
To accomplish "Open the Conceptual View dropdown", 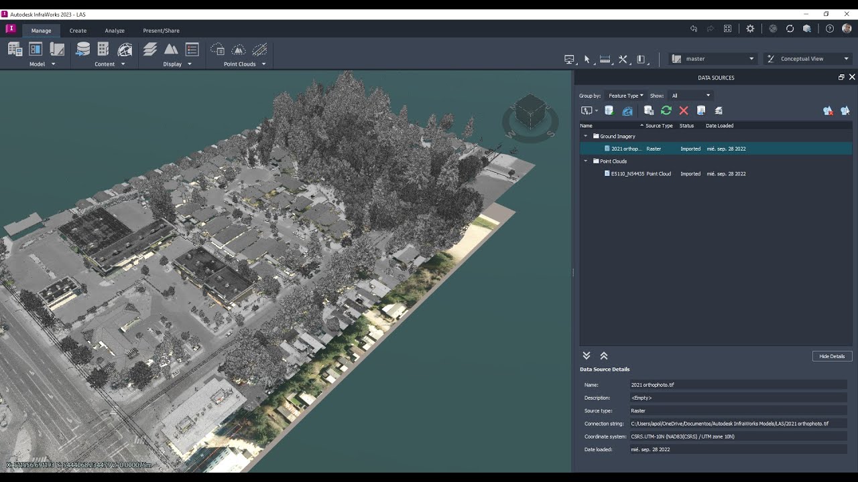I will tap(808, 59).
